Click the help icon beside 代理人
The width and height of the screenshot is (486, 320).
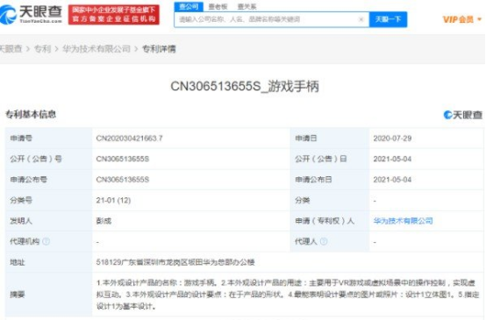[324, 241]
